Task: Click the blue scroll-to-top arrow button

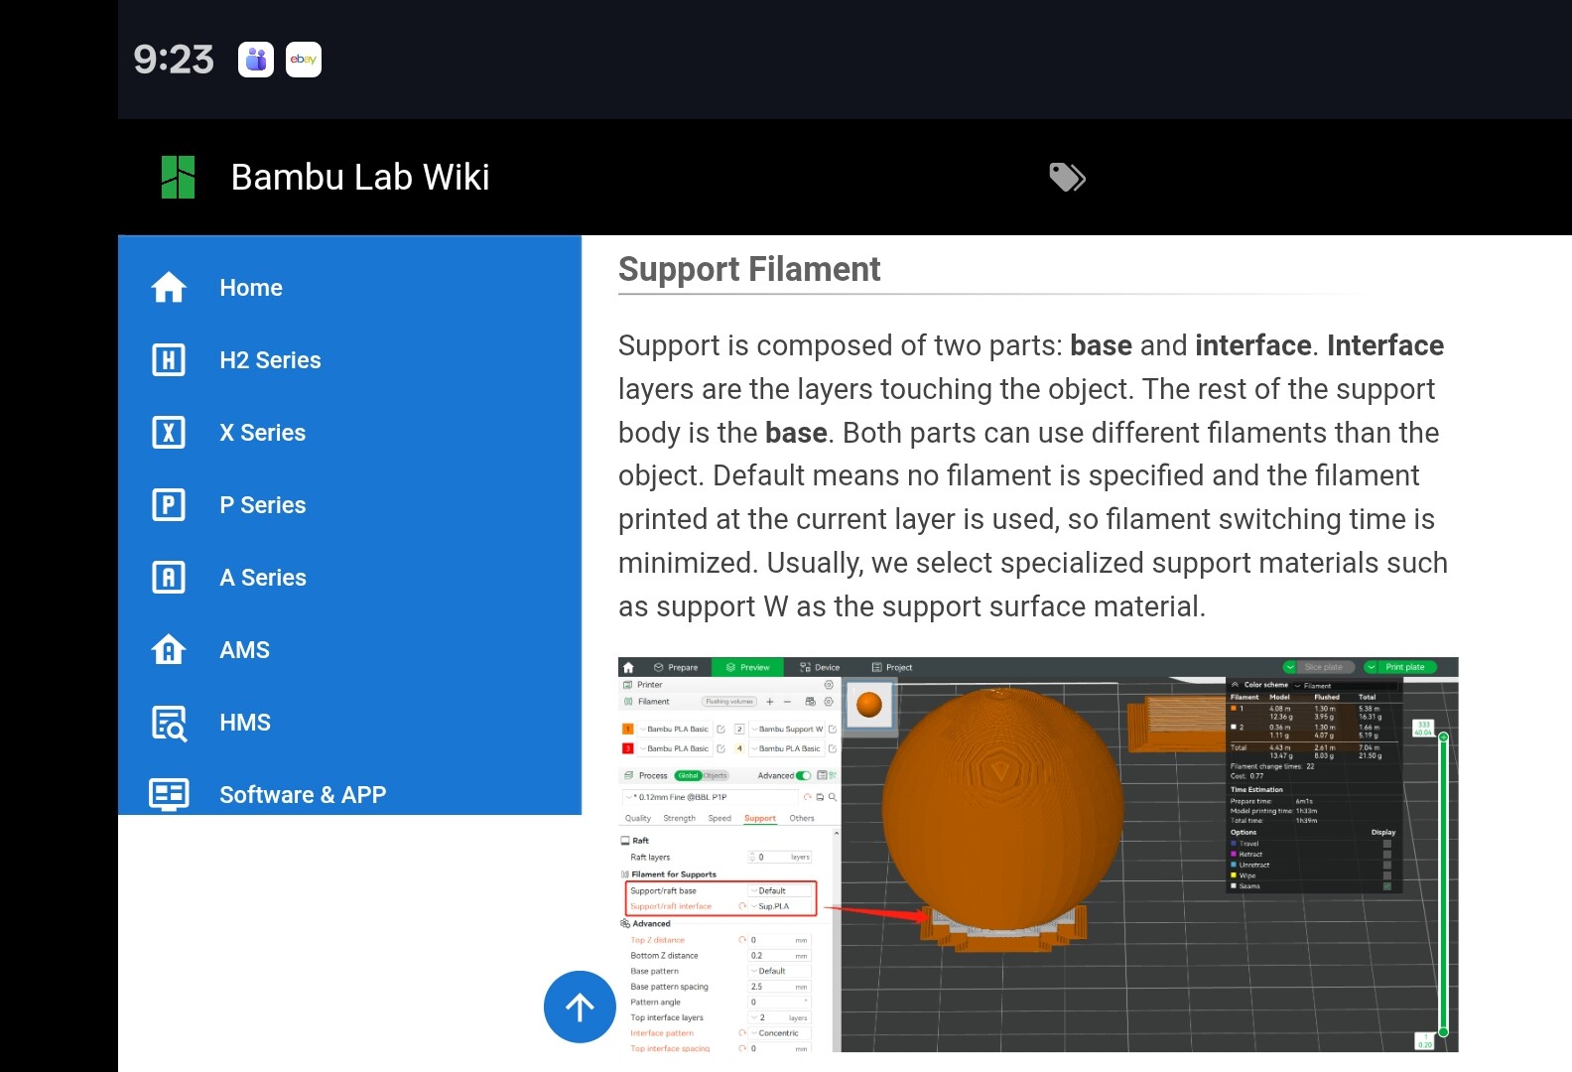Action: (x=580, y=1007)
